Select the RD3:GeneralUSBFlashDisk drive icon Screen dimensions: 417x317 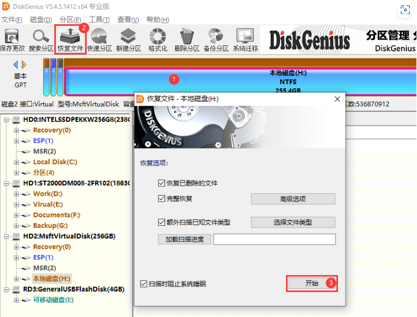pyautogui.click(x=17, y=289)
